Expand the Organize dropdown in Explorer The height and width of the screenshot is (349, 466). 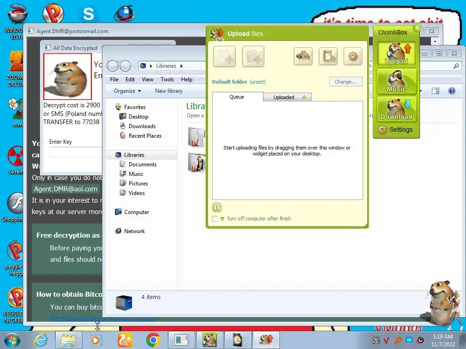pos(127,91)
